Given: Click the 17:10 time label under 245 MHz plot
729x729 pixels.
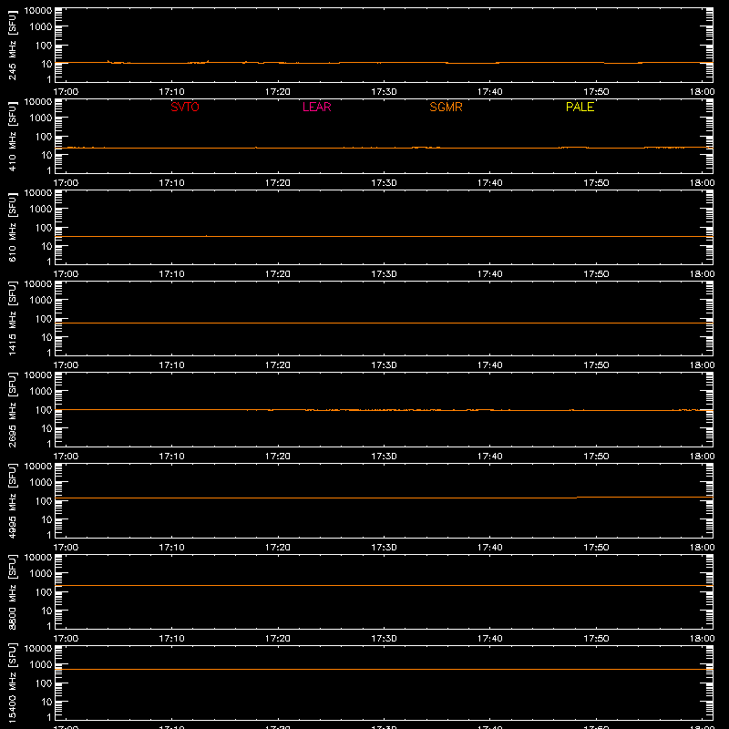Looking at the screenshot, I should [x=171, y=92].
